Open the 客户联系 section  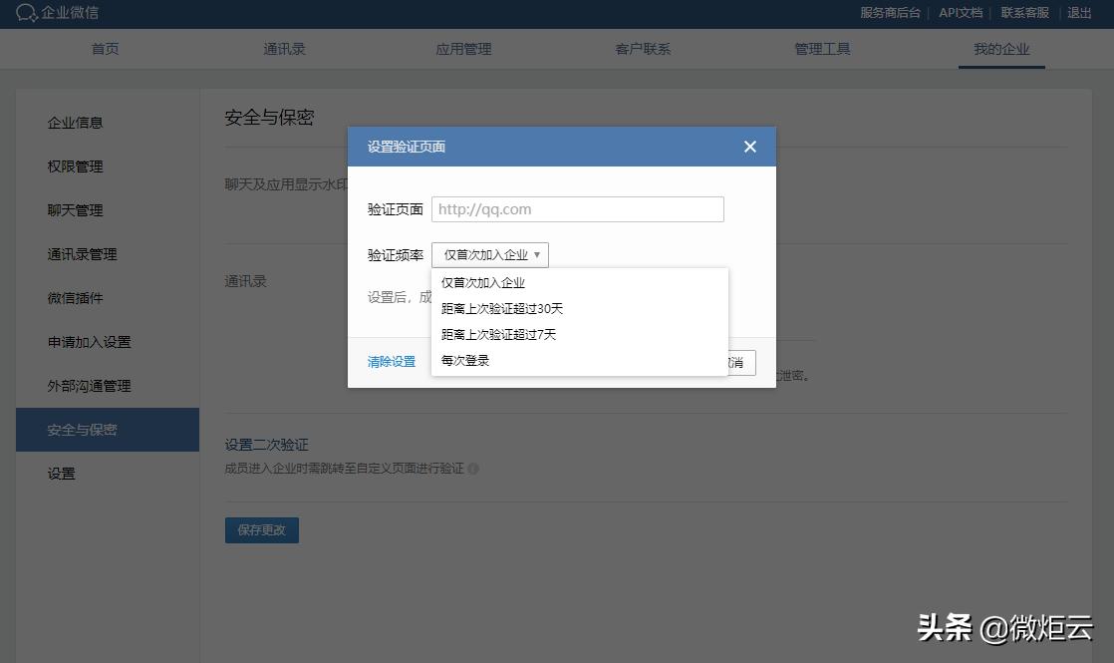click(x=643, y=47)
